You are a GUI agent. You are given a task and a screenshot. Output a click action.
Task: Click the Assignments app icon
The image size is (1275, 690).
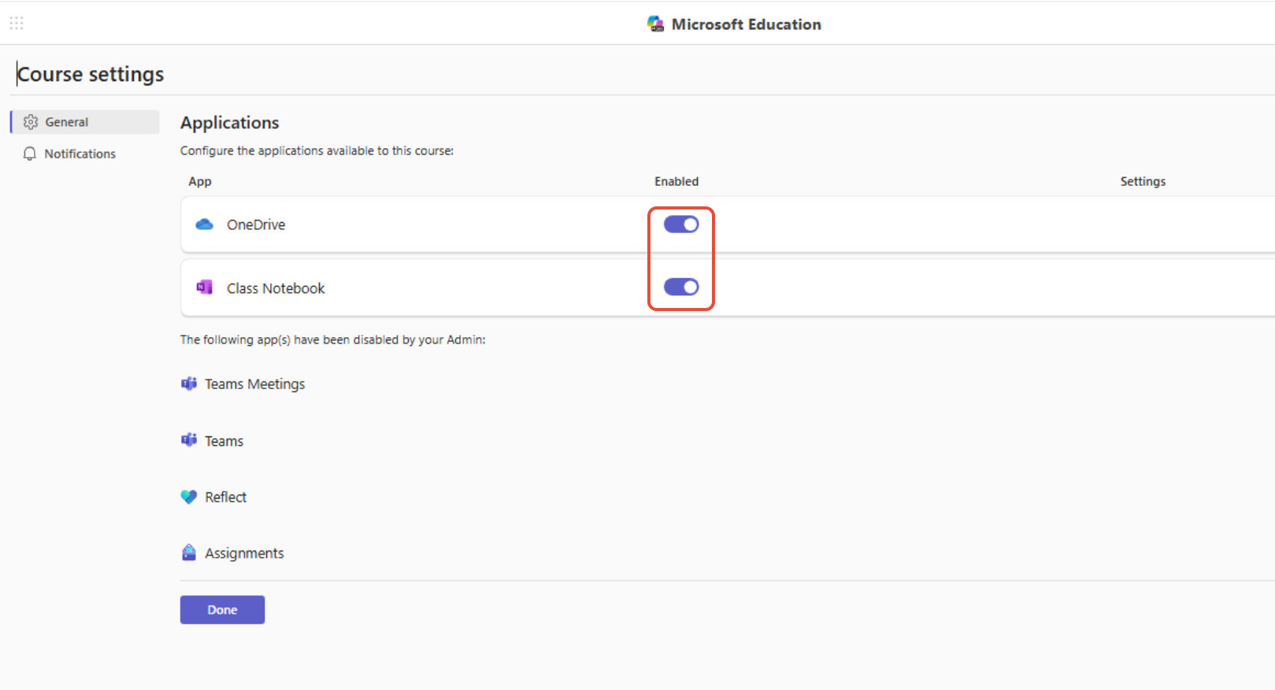coord(189,553)
